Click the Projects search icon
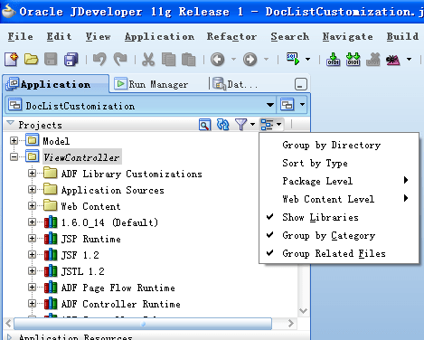Image resolution: width=424 pixels, height=340 pixels. coord(204,125)
